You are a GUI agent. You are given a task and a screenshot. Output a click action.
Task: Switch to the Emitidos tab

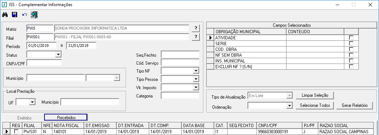[25, 118]
